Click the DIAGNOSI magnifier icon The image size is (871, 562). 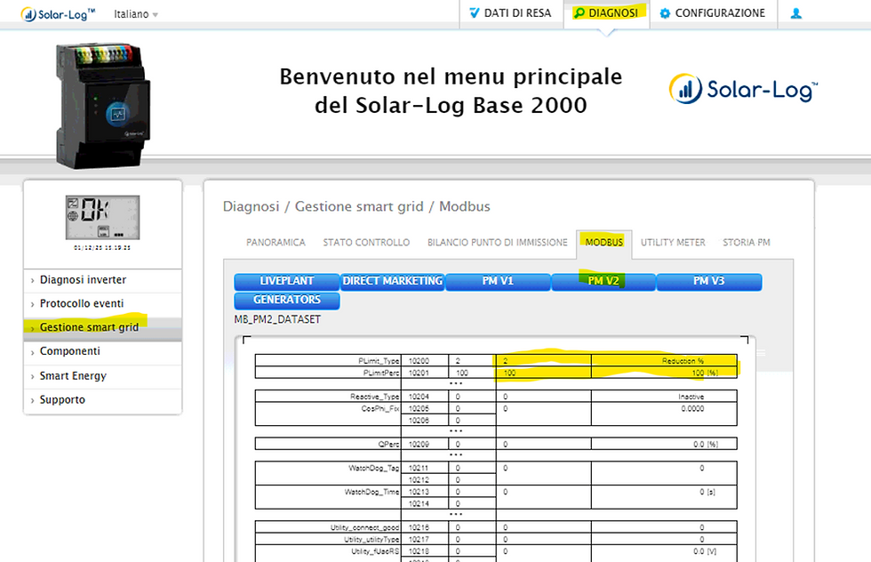[x=579, y=12]
